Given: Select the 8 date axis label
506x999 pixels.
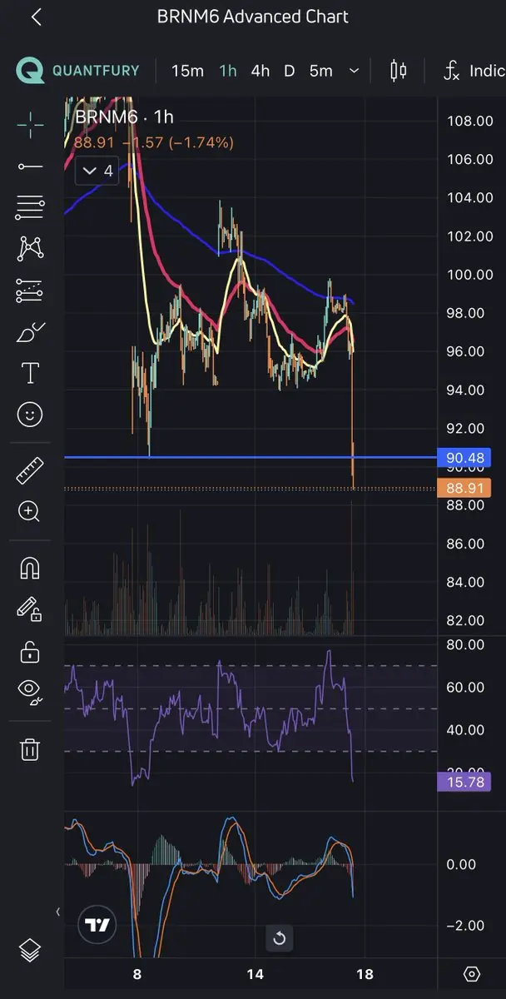Looking at the screenshot, I should tap(136, 974).
